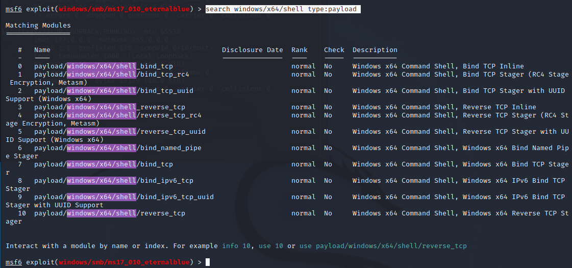Image resolution: width=572 pixels, height=268 pixels.
Task: Click the 'normal' rank of module 10
Action: tap(304, 213)
